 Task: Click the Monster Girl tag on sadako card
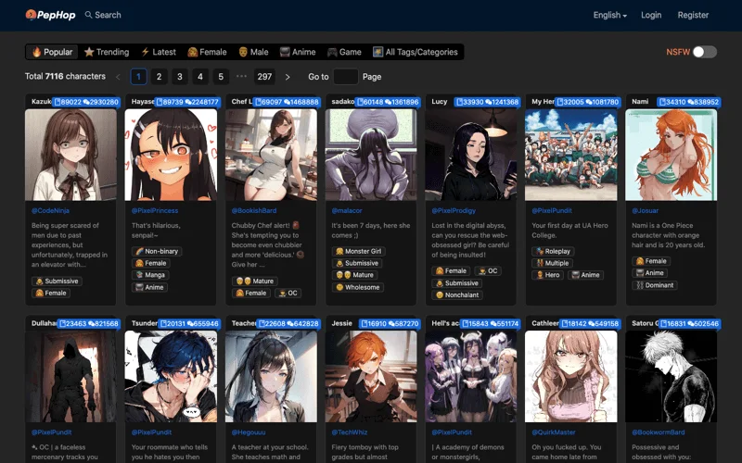358,251
